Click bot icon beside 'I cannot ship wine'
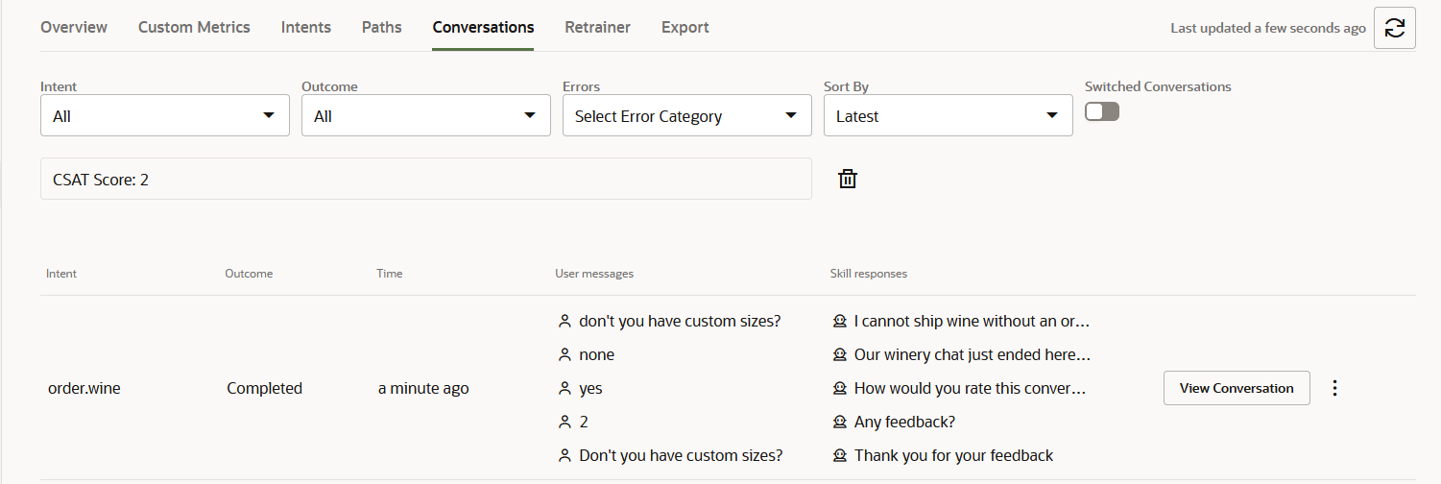 839,321
